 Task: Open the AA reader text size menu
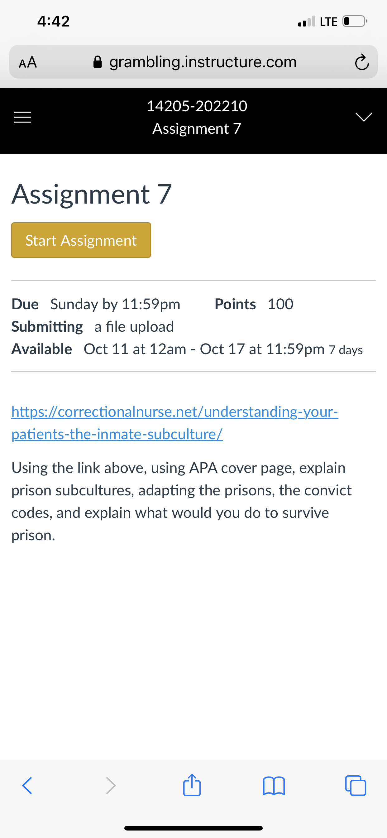tap(28, 62)
